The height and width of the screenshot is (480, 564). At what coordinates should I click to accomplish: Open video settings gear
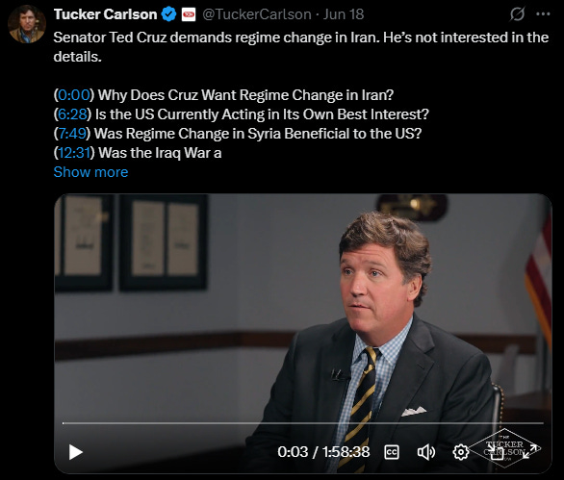click(460, 452)
